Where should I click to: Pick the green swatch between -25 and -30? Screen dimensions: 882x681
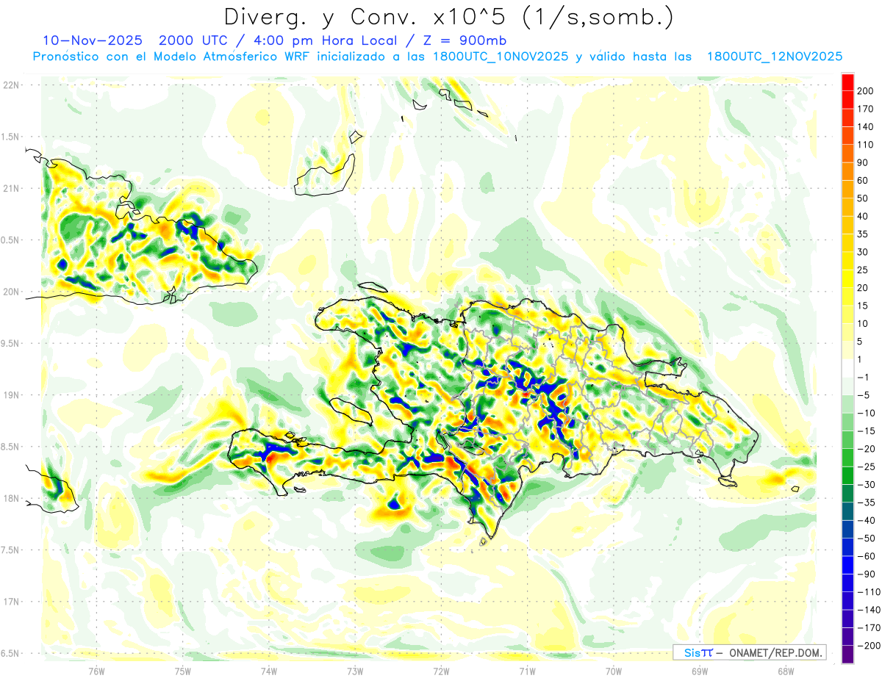(x=848, y=475)
